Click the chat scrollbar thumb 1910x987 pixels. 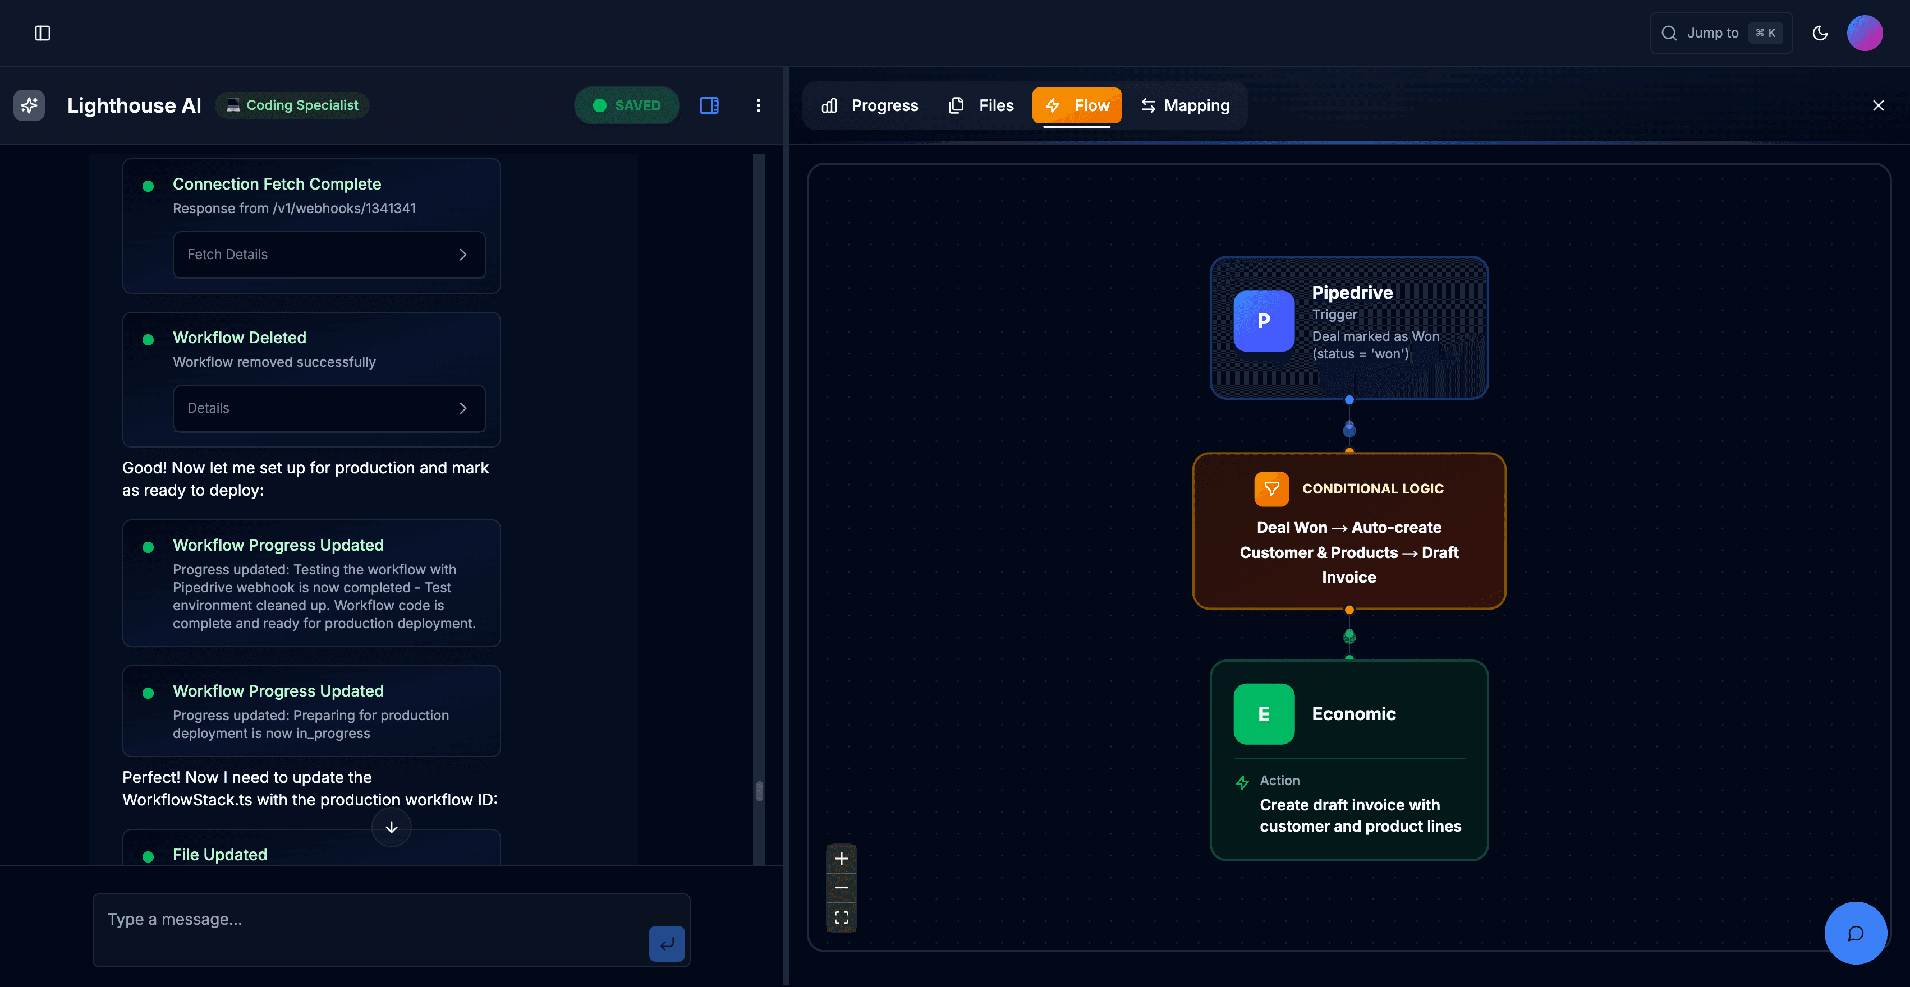pyautogui.click(x=759, y=791)
